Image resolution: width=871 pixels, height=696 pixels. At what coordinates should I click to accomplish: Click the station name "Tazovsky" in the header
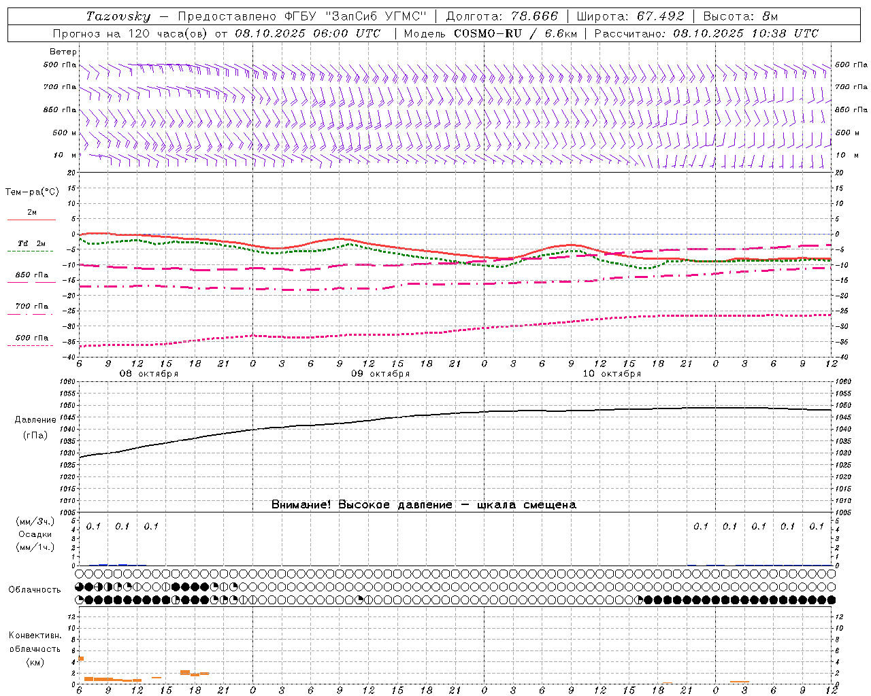pos(118,16)
